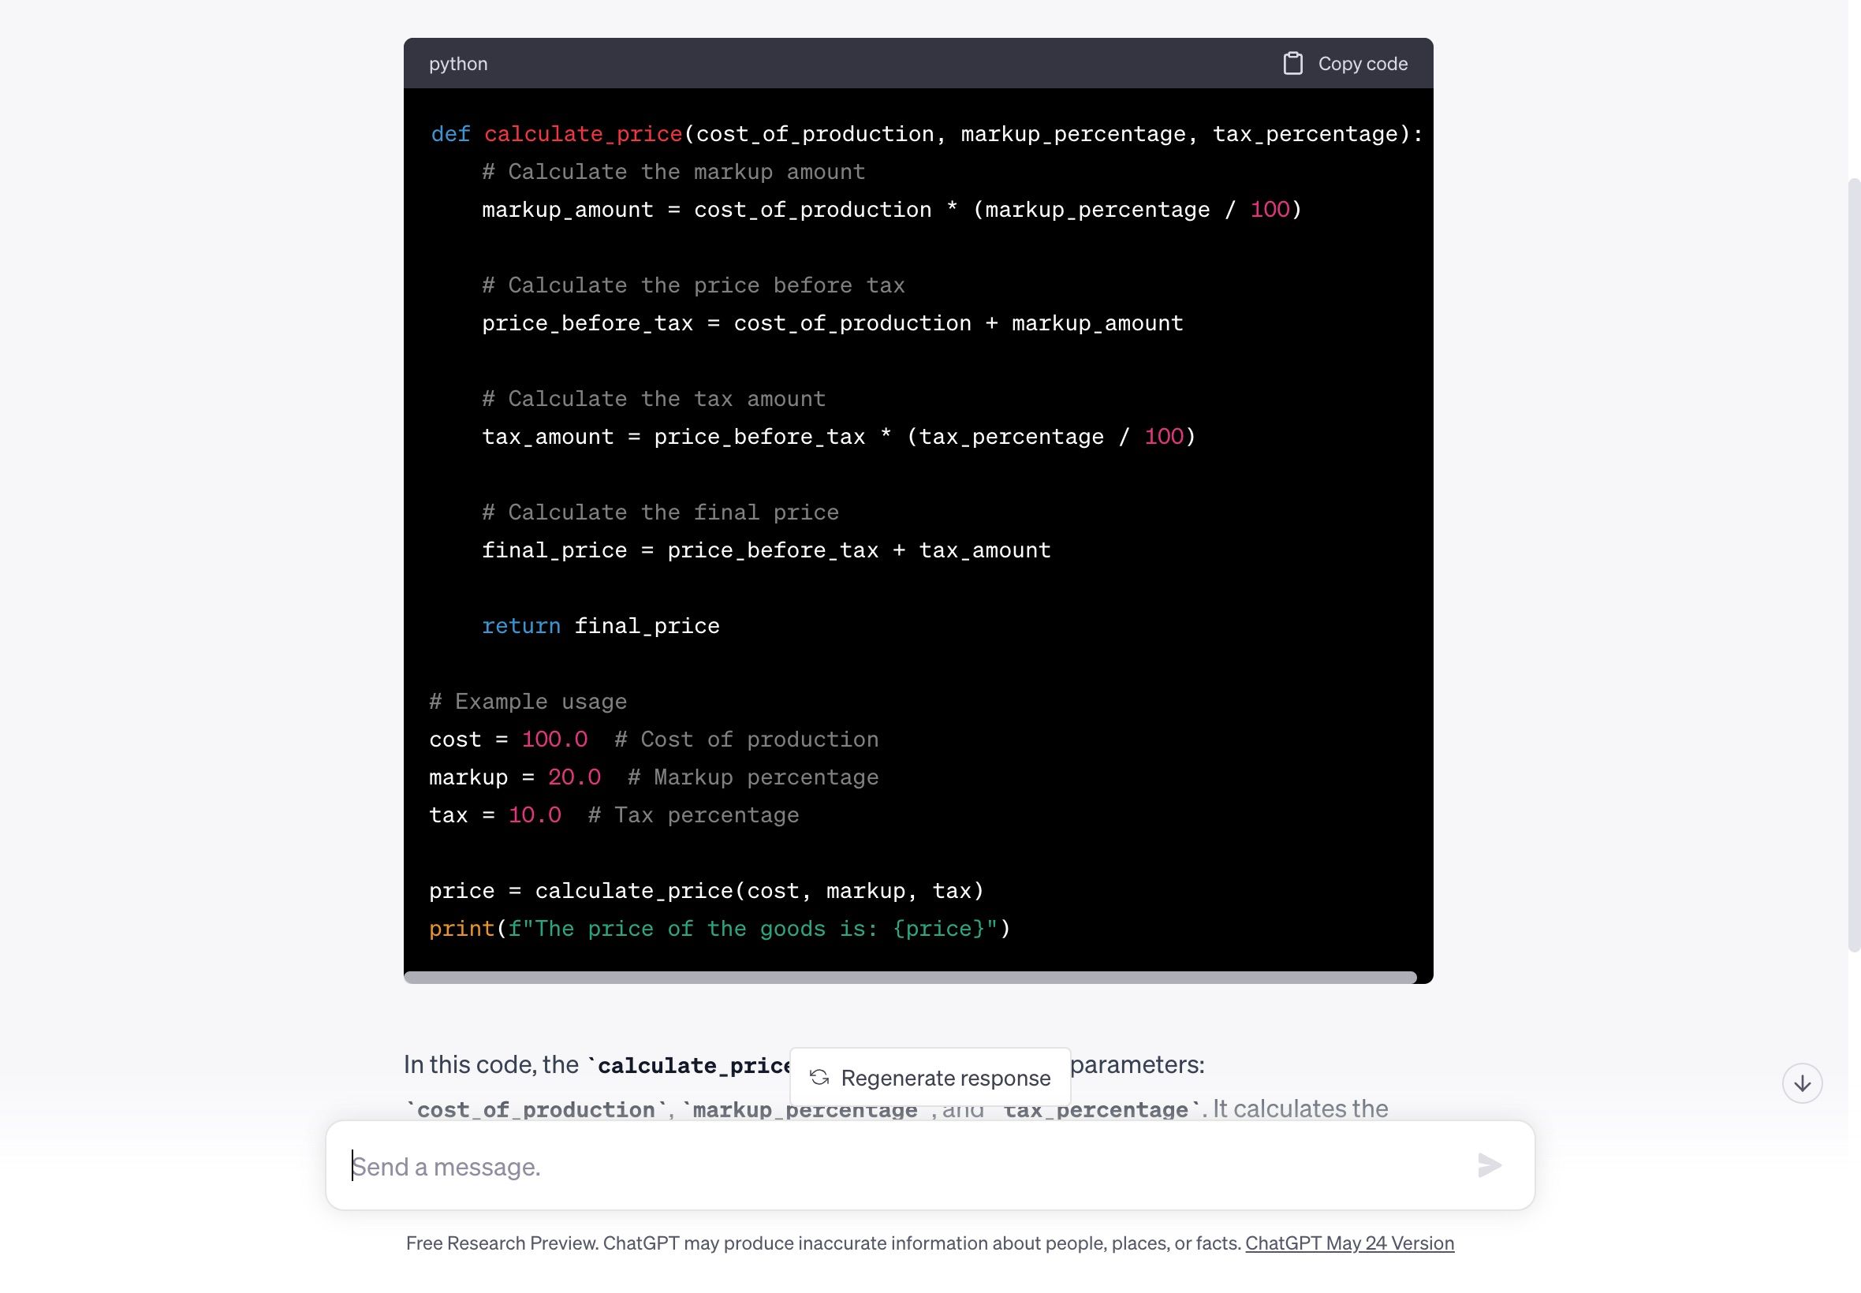1861x1293 pixels.
Task: Click the python language label
Action: (x=457, y=63)
